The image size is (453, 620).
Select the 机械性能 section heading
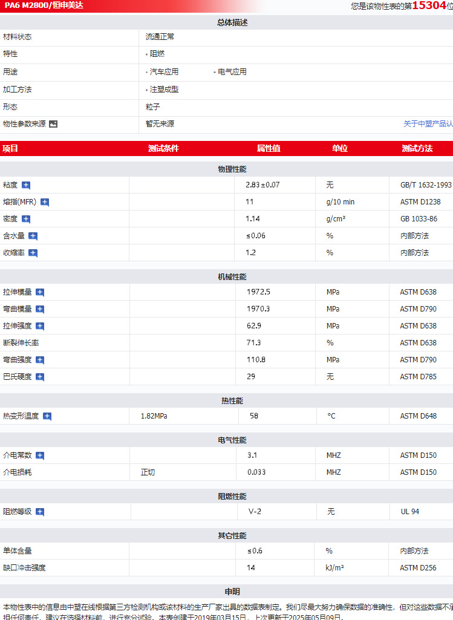(232, 277)
